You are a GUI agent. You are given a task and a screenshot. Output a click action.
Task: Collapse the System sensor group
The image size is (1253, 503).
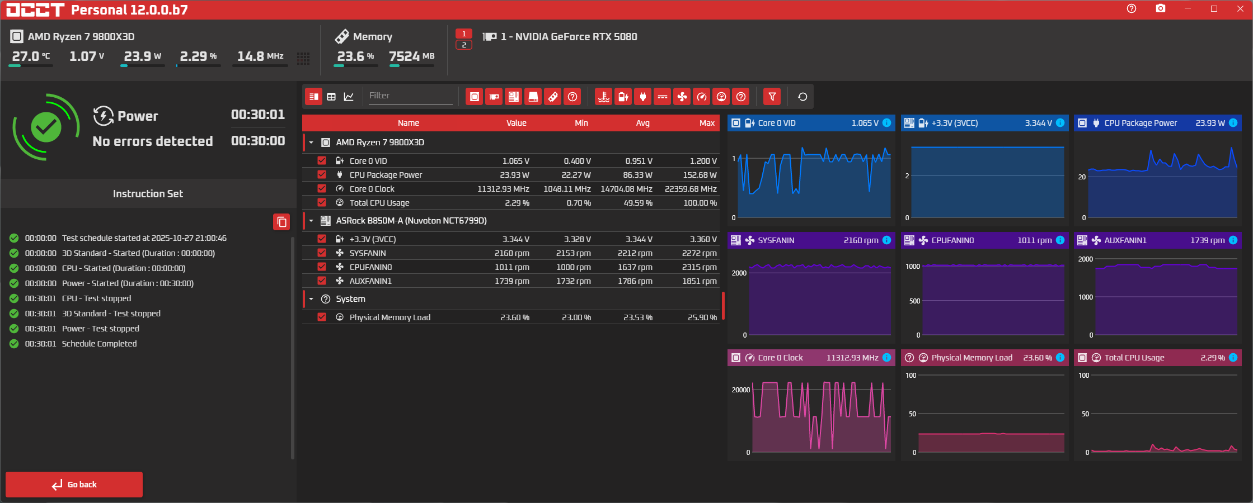311,299
